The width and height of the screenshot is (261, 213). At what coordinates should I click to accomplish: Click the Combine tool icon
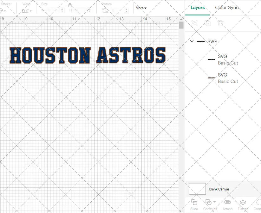(x=208, y=202)
